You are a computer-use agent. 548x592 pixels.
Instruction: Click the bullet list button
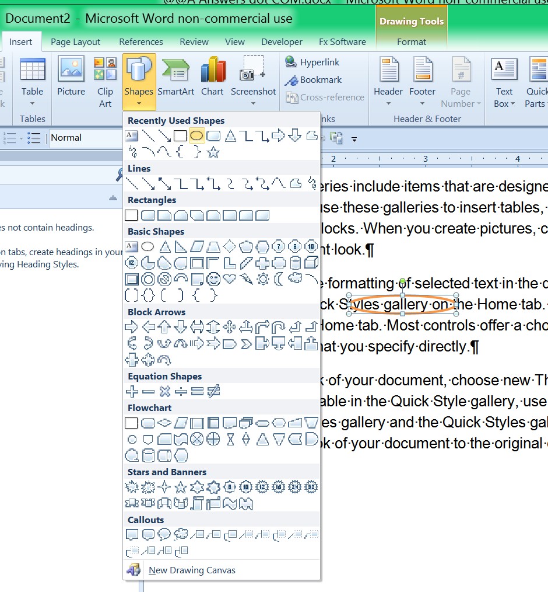coord(34,138)
